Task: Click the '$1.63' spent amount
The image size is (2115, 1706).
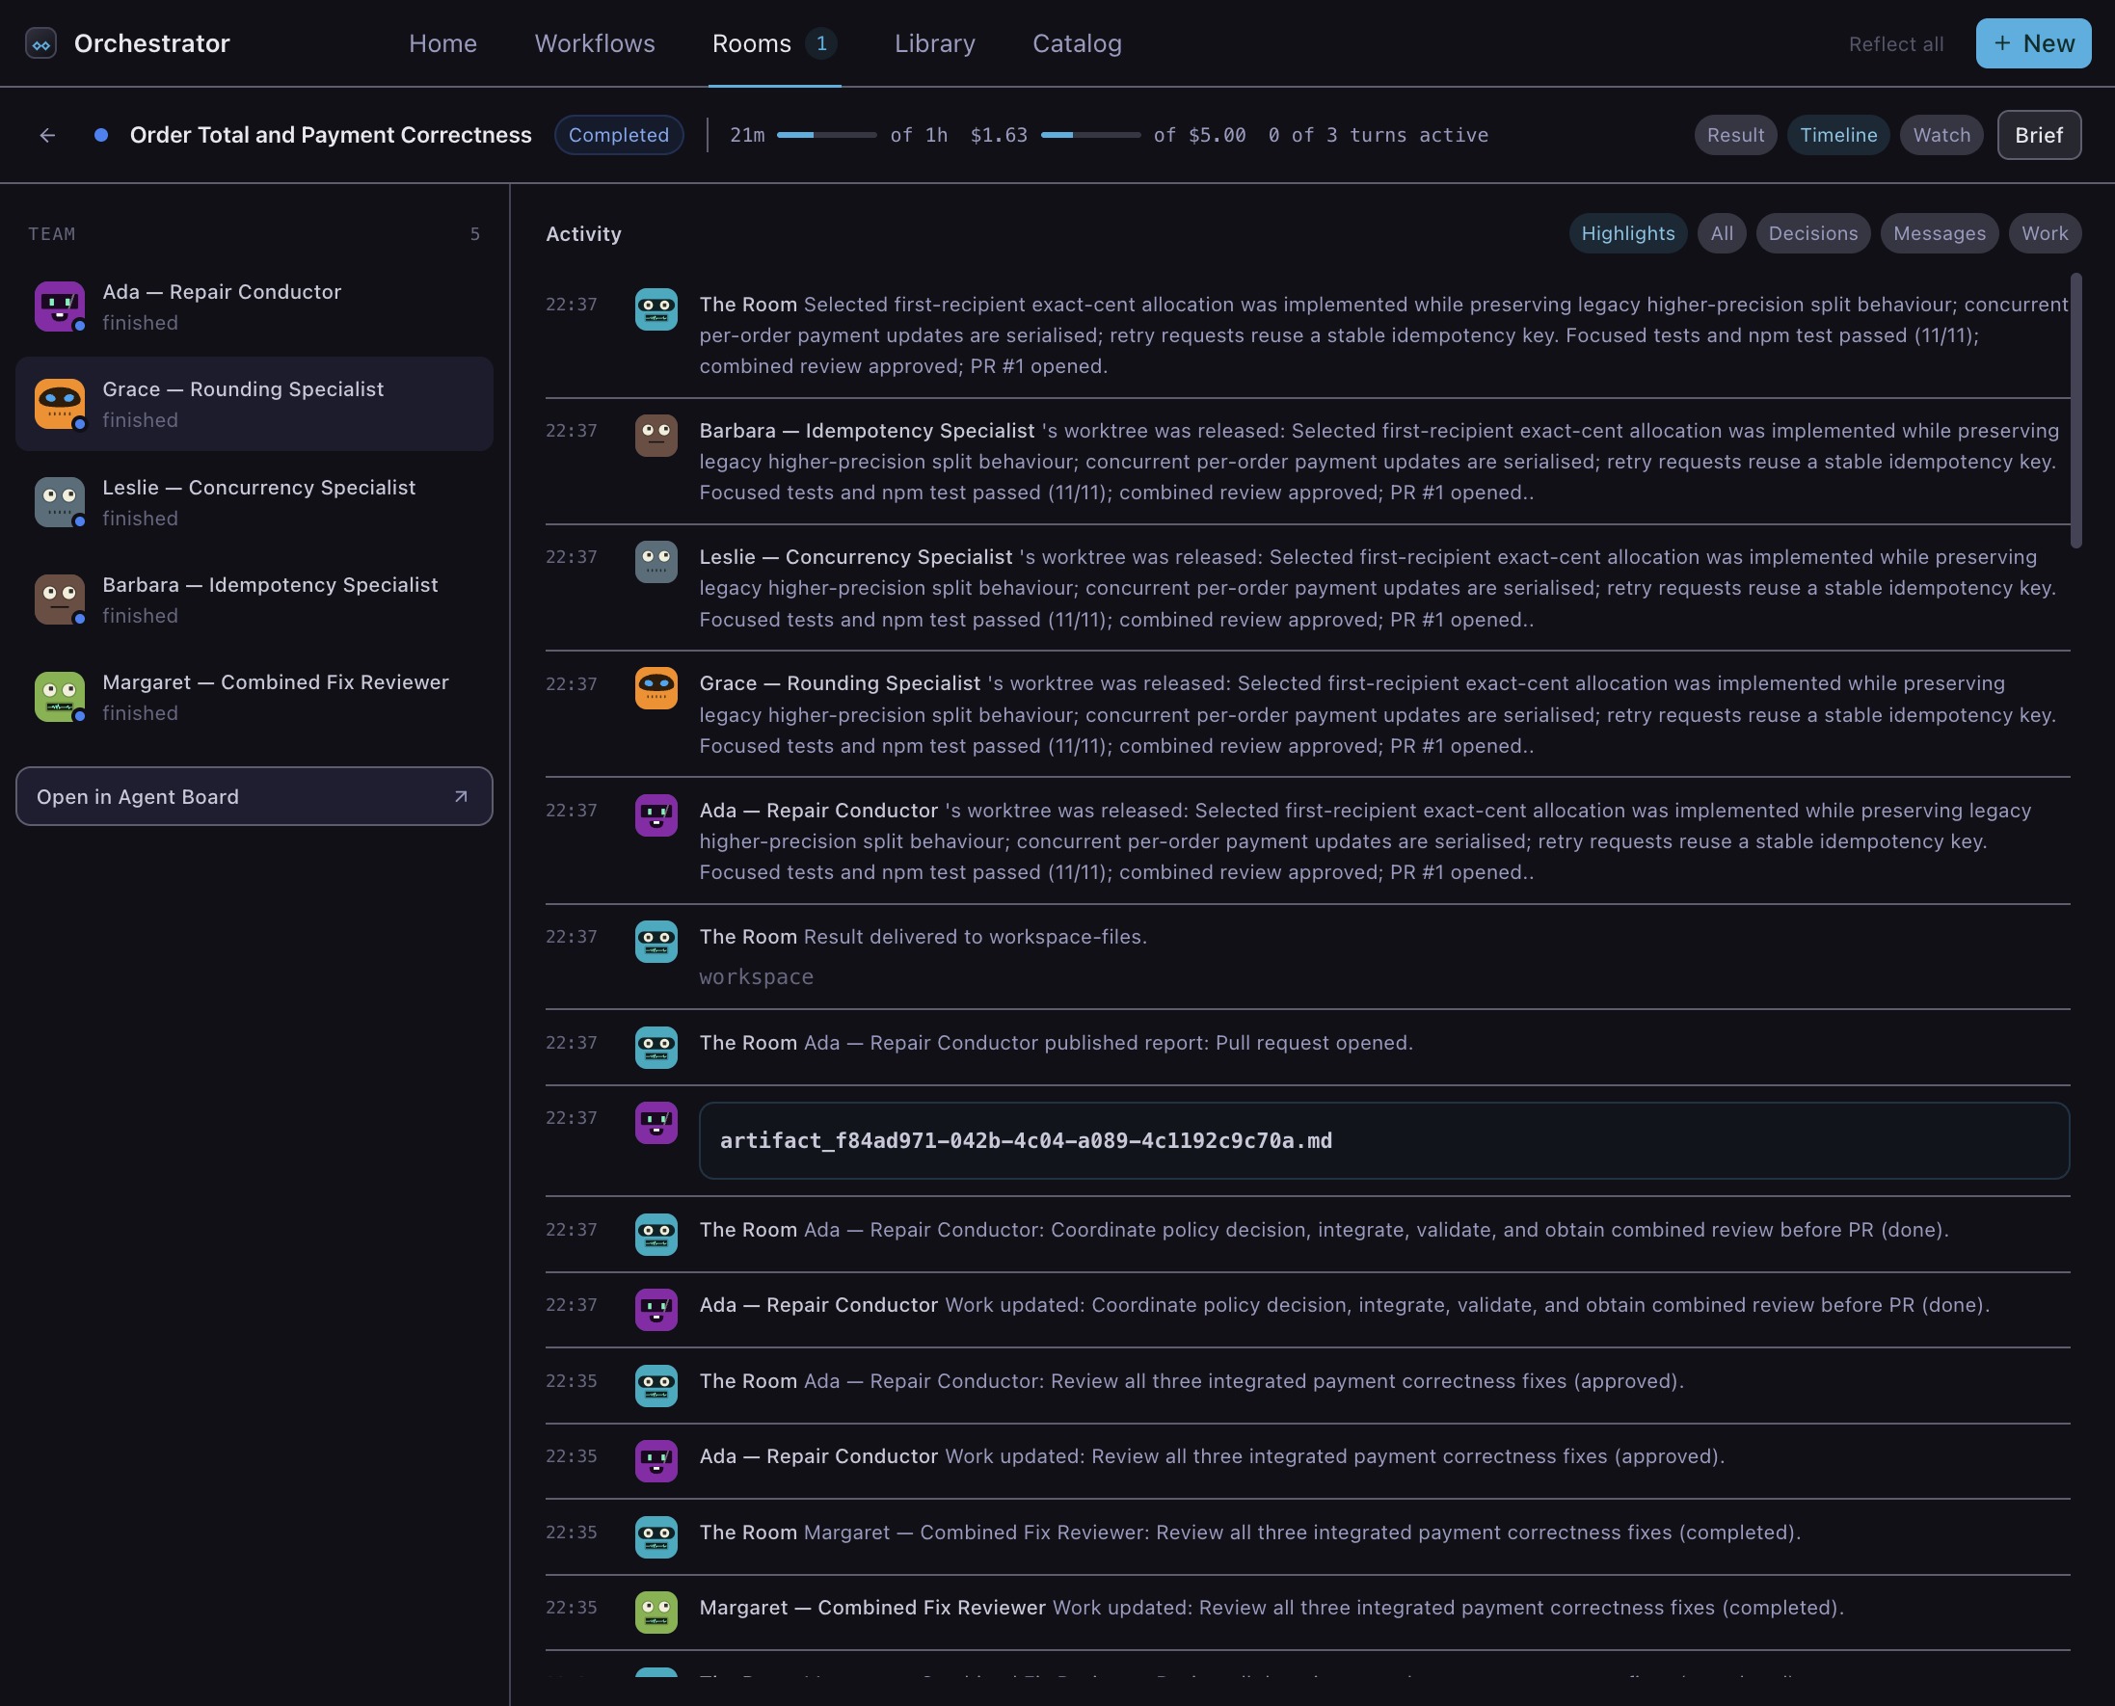Action: pos(999,135)
